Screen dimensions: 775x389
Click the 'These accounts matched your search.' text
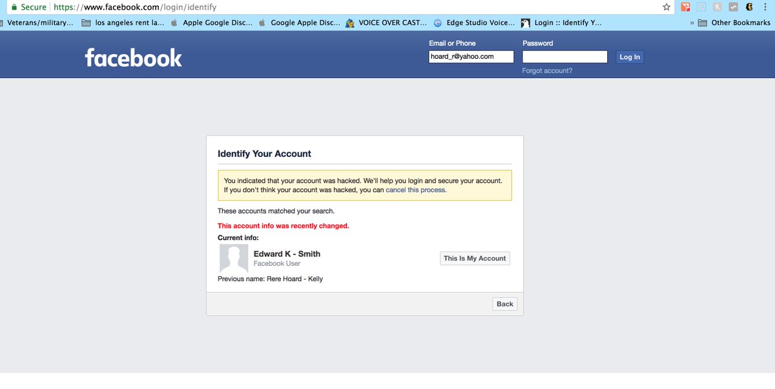[x=276, y=211]
